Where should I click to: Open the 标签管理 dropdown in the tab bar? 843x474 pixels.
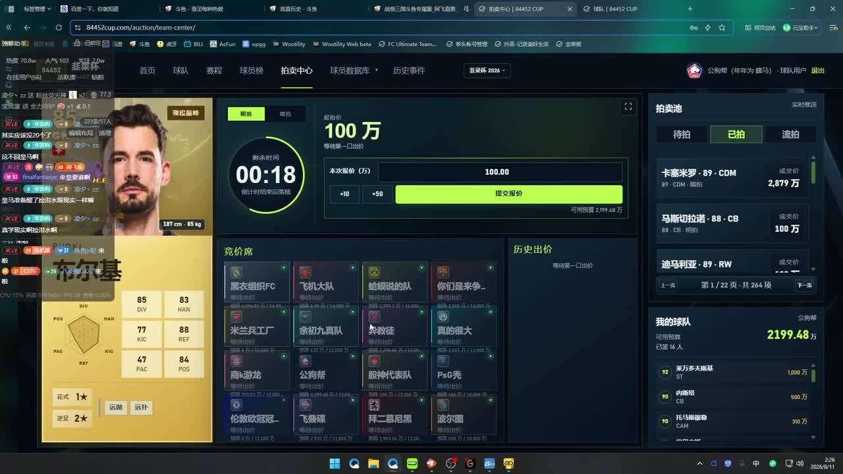[x=37, y=9]
